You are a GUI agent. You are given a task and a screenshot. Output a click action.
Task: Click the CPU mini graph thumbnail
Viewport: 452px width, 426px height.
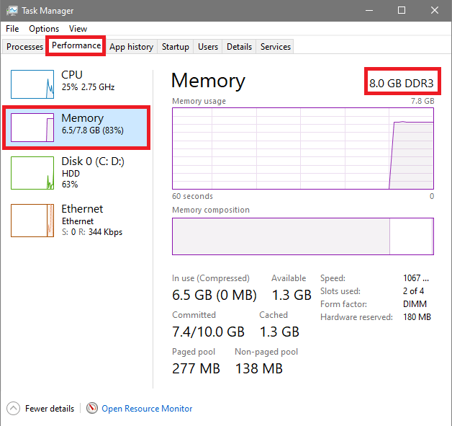pos(32,84)
